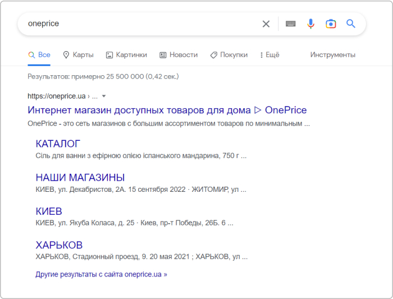Image resolution: width=393 pixels, height=299 pixels.
Task: Switch to the Новости tab
Action: tap(179, 55)
